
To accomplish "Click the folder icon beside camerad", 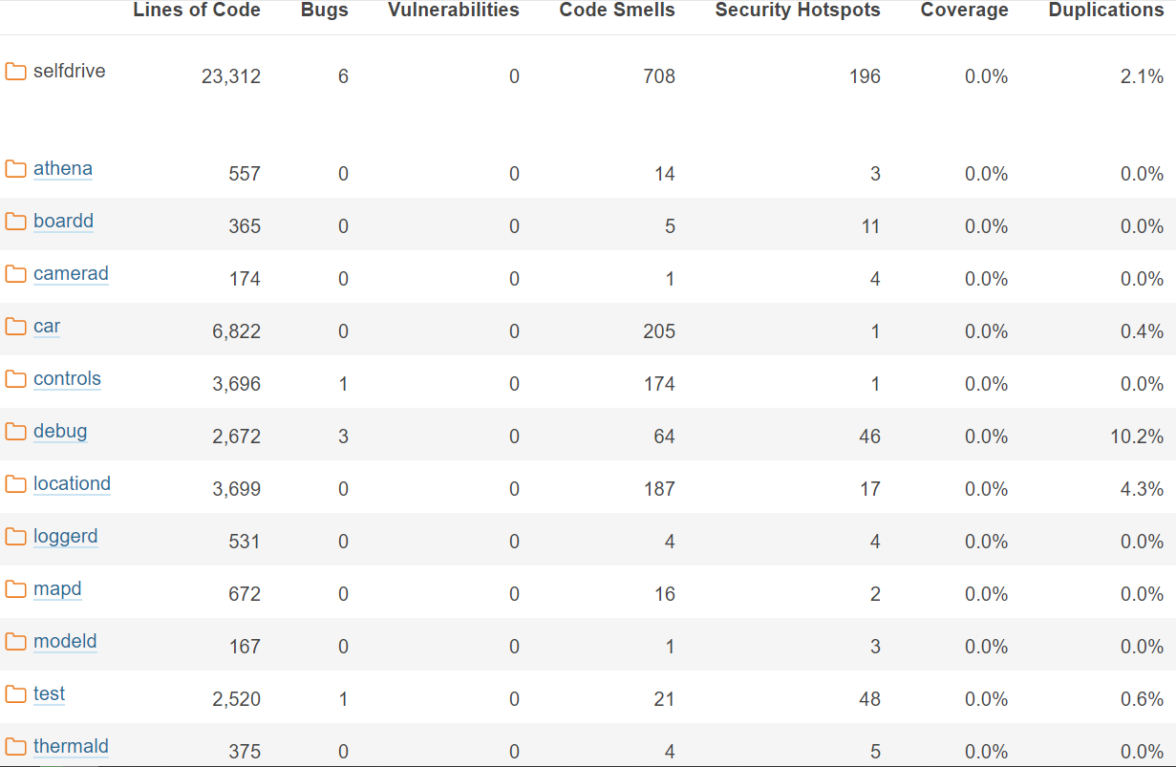I will 15,274.
